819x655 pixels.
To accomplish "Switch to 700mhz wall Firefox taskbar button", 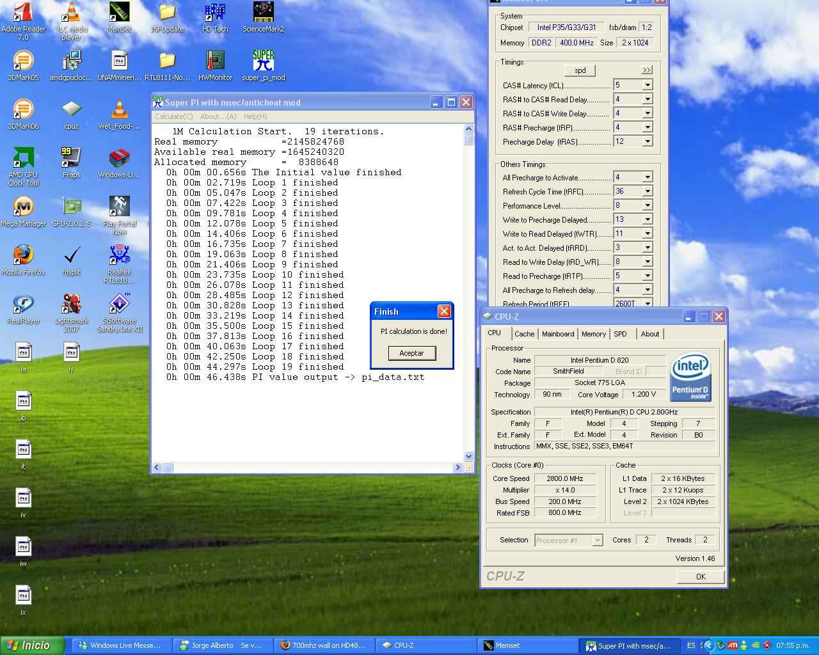I will click(x=324, y=646).
